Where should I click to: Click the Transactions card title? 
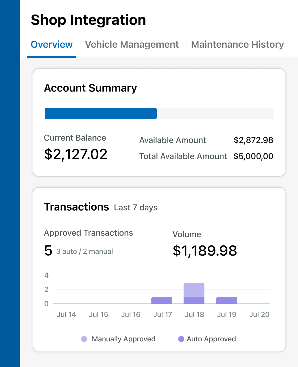tap(76, 207)
